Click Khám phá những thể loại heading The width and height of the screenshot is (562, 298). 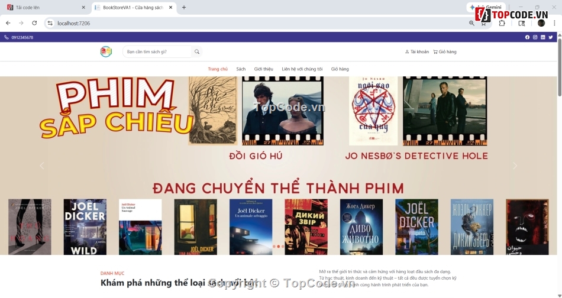[x=179, y=283]
